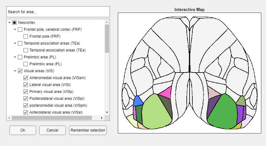Collapse Temporal association areas (TEa) node
Image resolution: width=266 pixels, height=146 pixels.
pyautogui.click(x=15, y=43)
